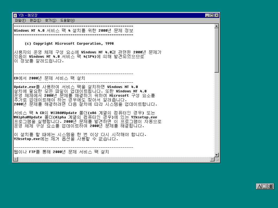Minimize the Y2k Notepad window
This screenshot has height=208, width=278.
coord(207,15)
